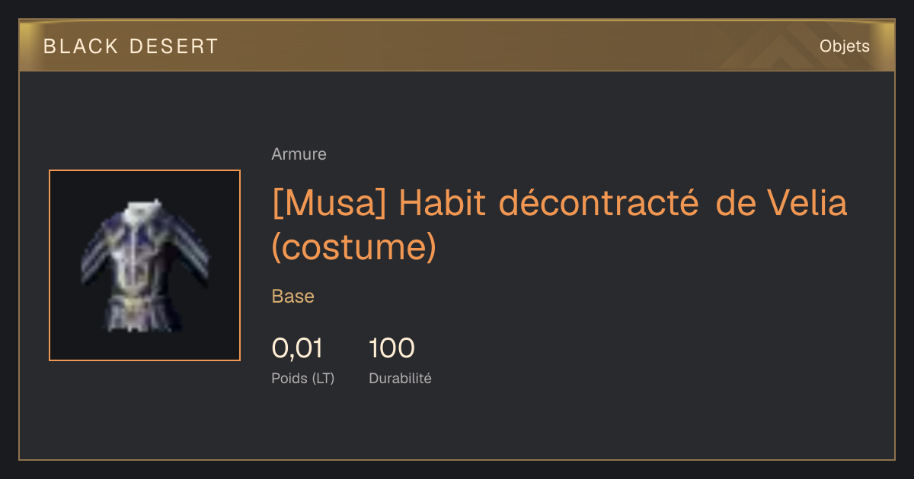Click the BLACK DESERT logo text
This screenshot has height=479, width=914.
[x=131, y=46]
